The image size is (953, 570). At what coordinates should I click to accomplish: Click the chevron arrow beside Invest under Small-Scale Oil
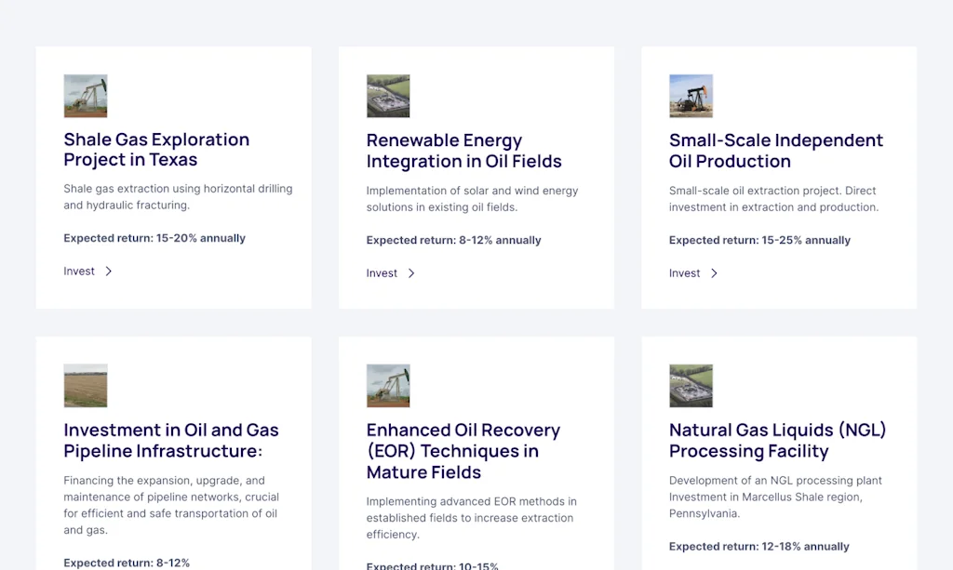click(714, 273)
